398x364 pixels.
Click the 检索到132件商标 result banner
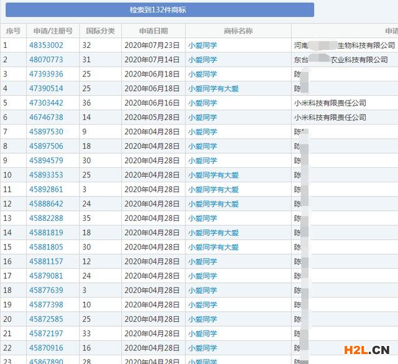(160, 10)
